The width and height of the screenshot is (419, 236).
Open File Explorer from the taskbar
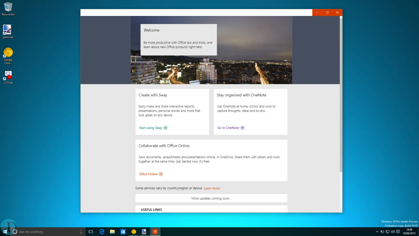(112, 232)
